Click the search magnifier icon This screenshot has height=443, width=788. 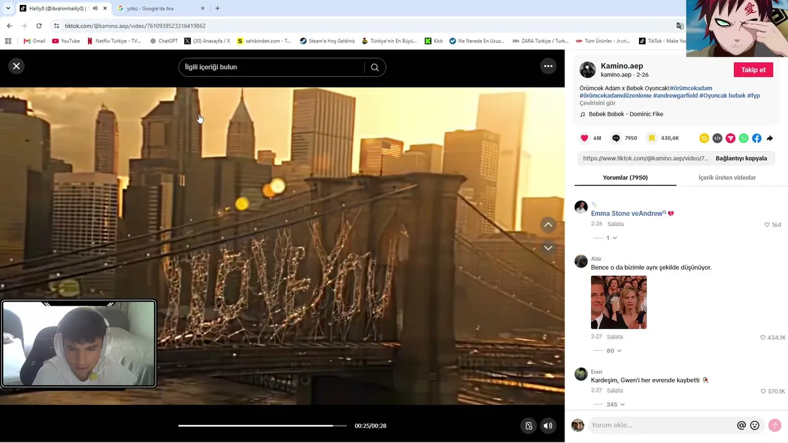(375, 67)
